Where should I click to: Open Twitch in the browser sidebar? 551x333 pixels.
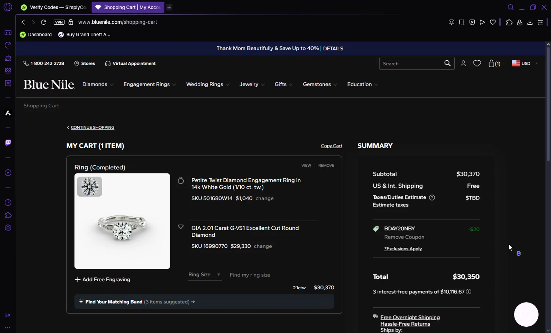8,143
